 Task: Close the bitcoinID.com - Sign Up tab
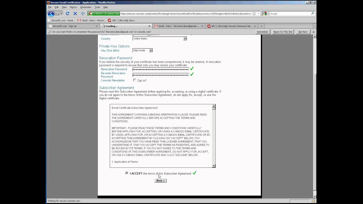pos(96,26)
